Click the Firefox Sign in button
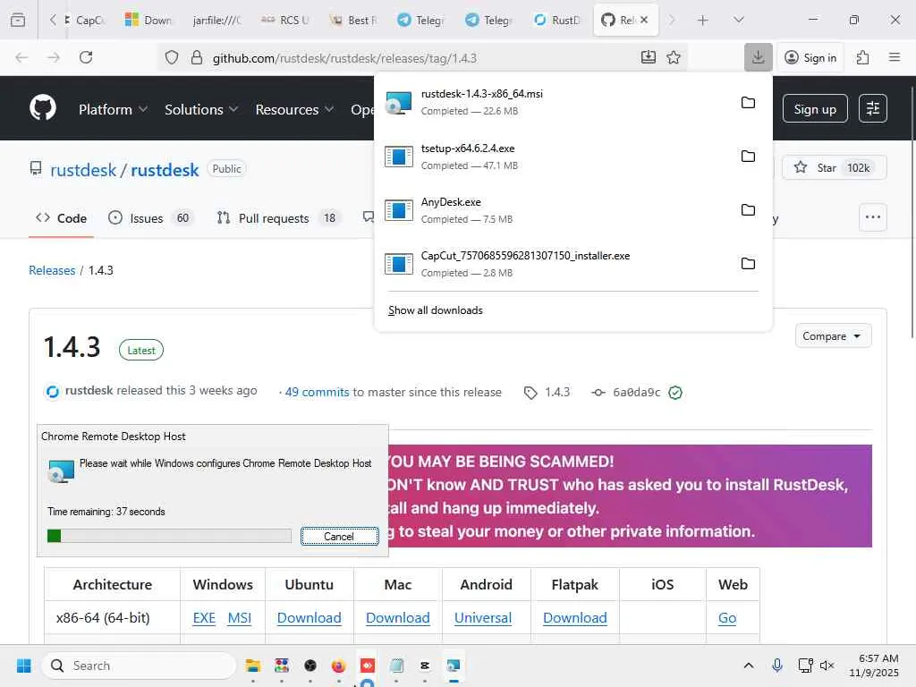The width and height of the screenshot is (916, 687). [810, 57]
